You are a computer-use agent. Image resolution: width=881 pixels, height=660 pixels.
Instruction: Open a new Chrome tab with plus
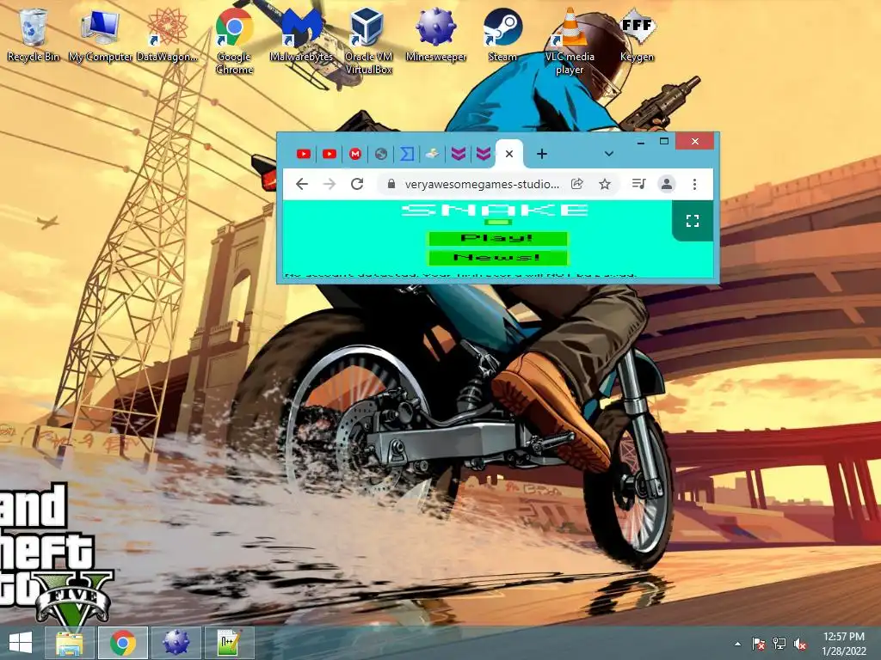click(x=542, y=154)
